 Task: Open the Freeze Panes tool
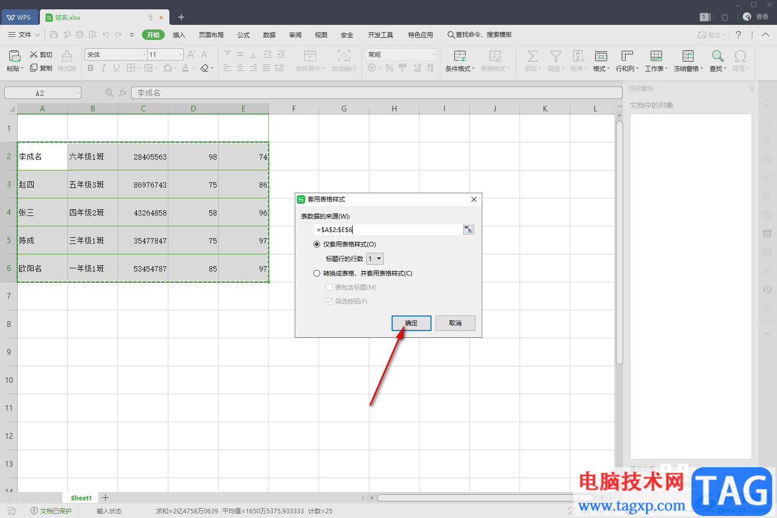pos(688,61)
